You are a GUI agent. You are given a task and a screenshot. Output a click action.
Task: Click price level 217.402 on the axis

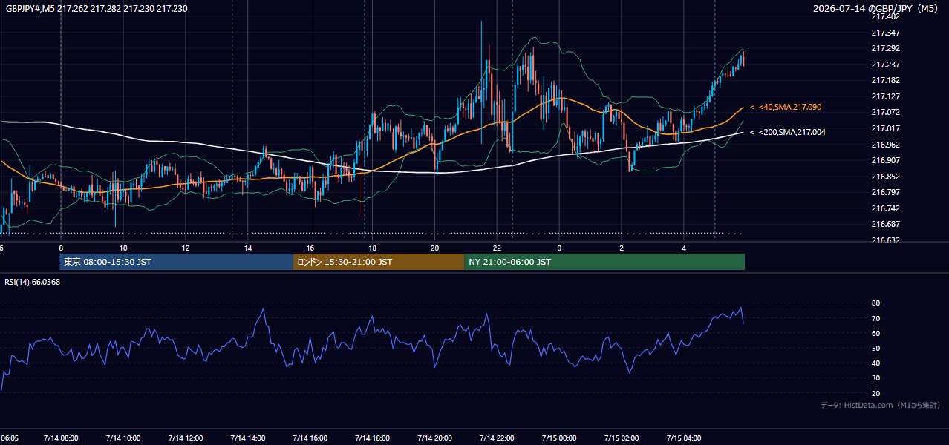(885, 16)
